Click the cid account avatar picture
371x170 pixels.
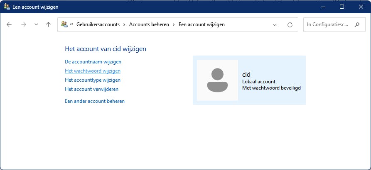coord(217,80)
